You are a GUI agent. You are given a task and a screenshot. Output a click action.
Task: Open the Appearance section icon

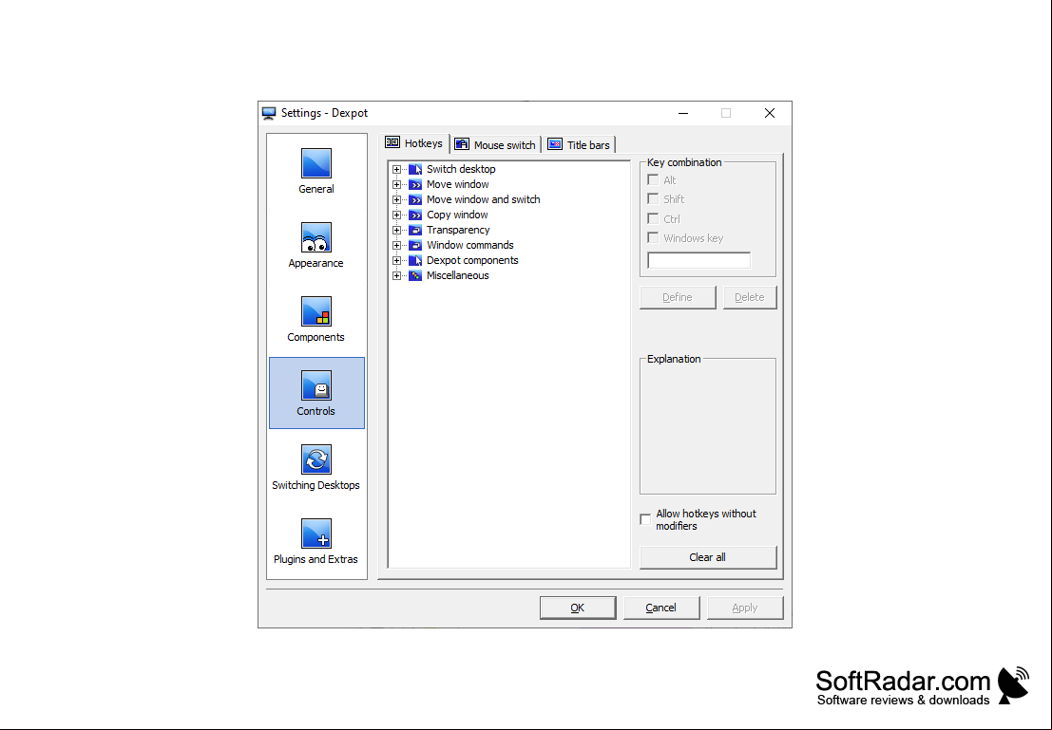tap(316, 238)
